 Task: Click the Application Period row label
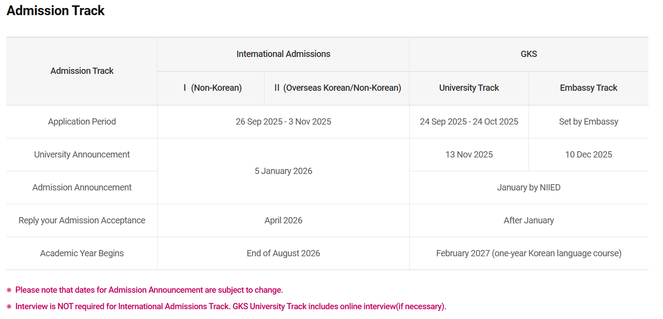pos(82,122)
